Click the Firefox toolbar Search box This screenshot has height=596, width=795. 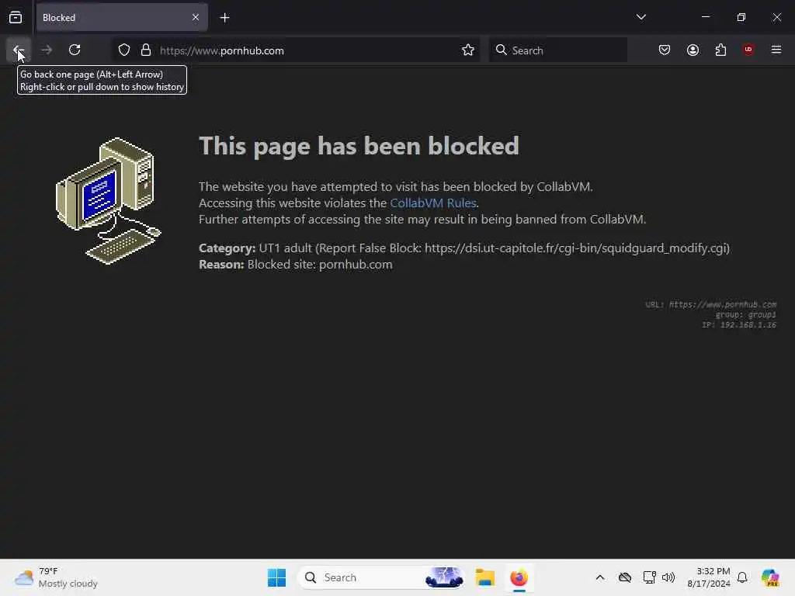[x=557, y=50]
